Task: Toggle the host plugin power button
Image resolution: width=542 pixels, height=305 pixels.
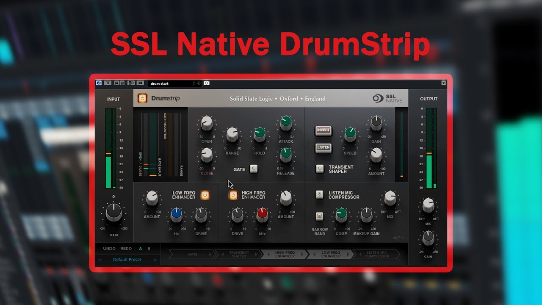Action: click(x=99, y=83)
